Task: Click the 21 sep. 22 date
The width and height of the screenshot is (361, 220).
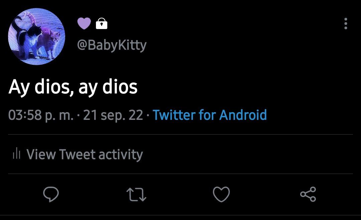Action: click(113, 115)
